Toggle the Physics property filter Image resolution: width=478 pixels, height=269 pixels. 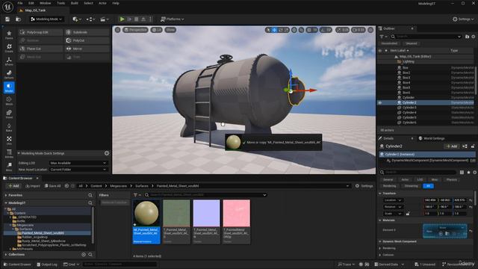click(x=452, y=179)
